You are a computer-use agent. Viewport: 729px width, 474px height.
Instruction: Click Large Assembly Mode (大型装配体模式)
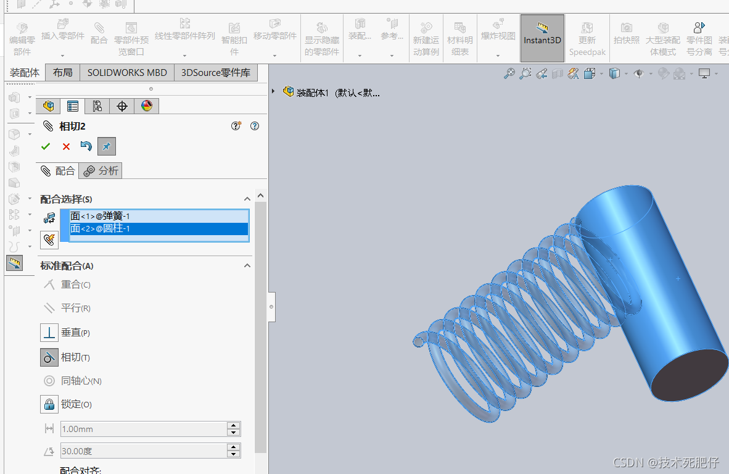[x=663, y=39]
